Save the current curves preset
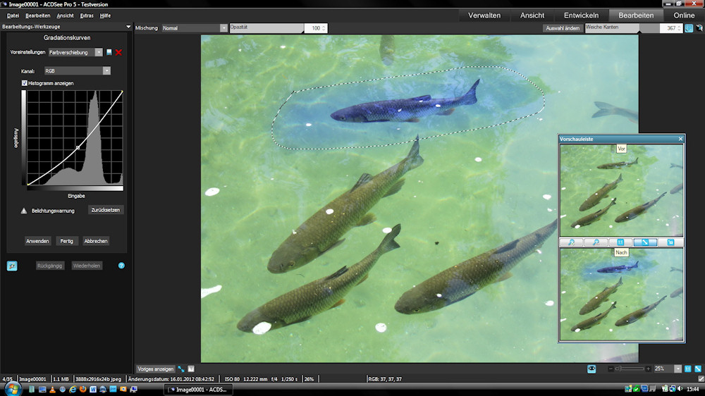This screenshot has width=705, height=396. [109, 52]
